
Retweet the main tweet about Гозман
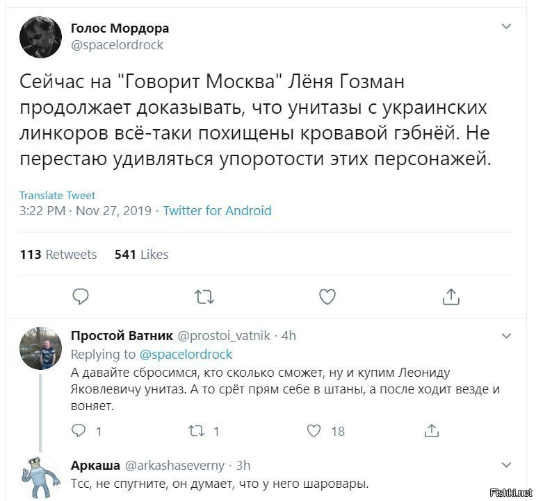[204, 296]
